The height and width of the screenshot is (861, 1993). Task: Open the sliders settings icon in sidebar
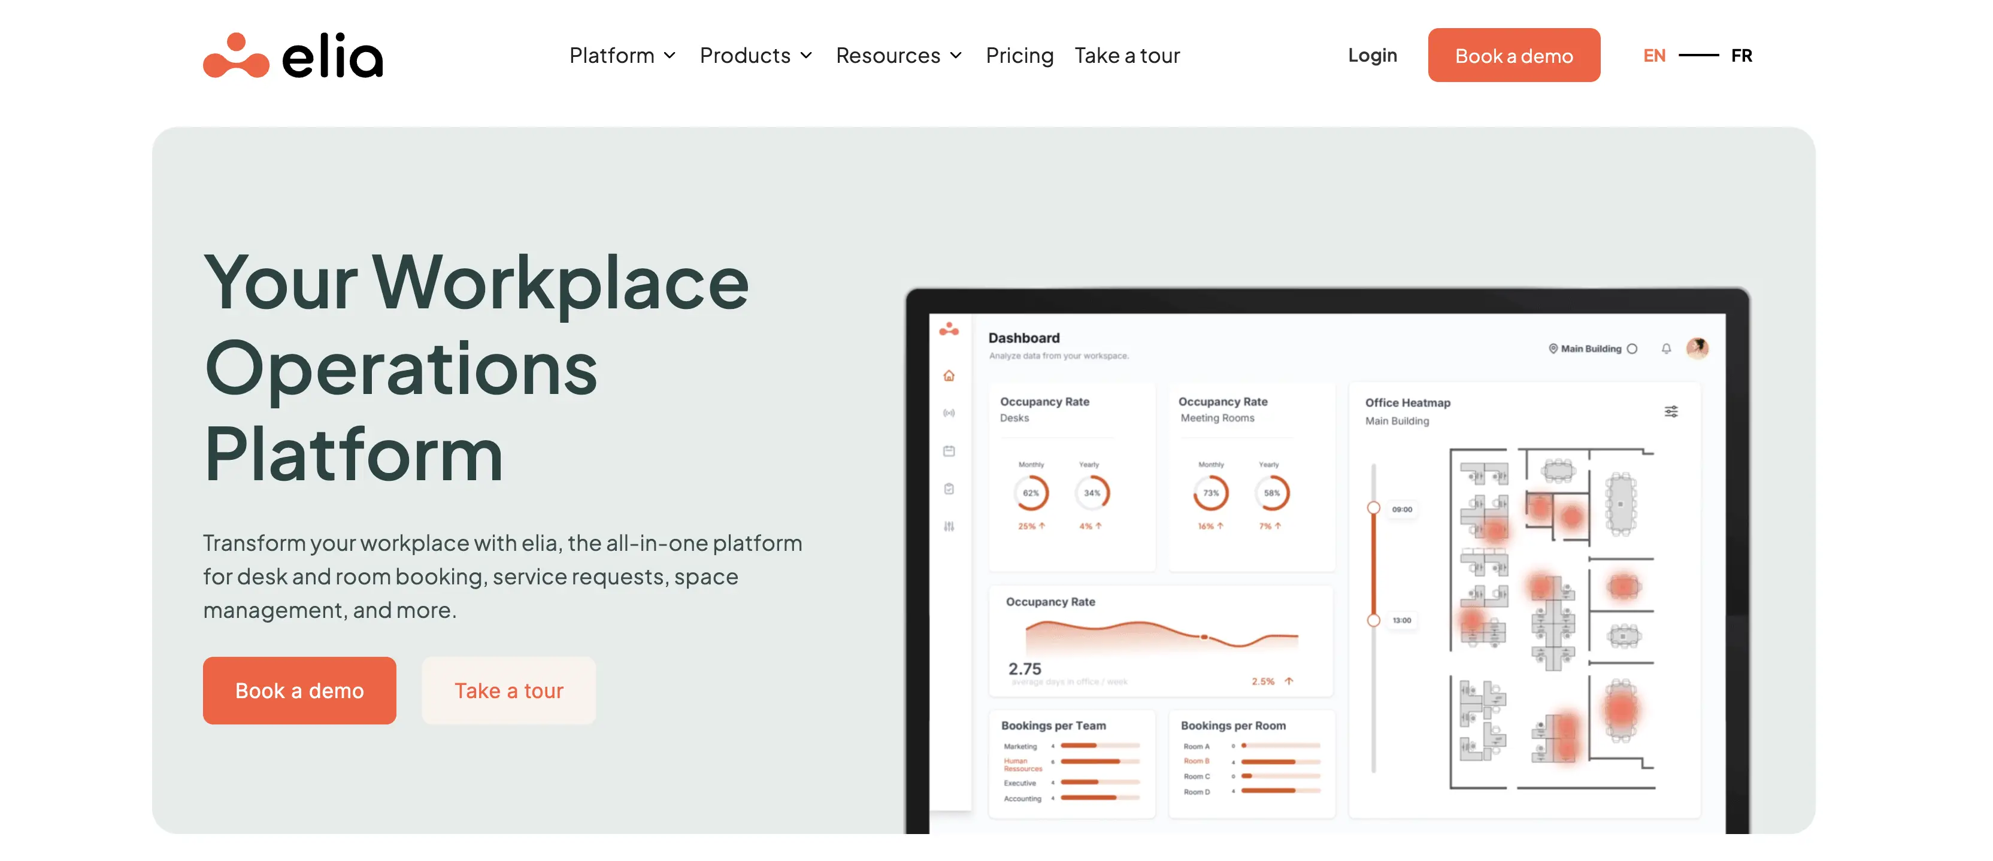949,527
